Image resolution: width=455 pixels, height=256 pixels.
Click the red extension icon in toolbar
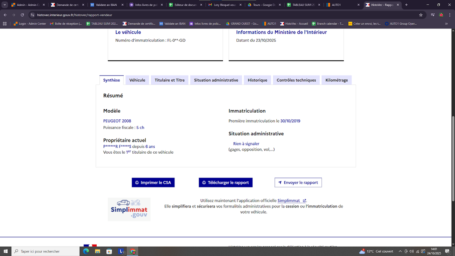[x=441, y=15]
